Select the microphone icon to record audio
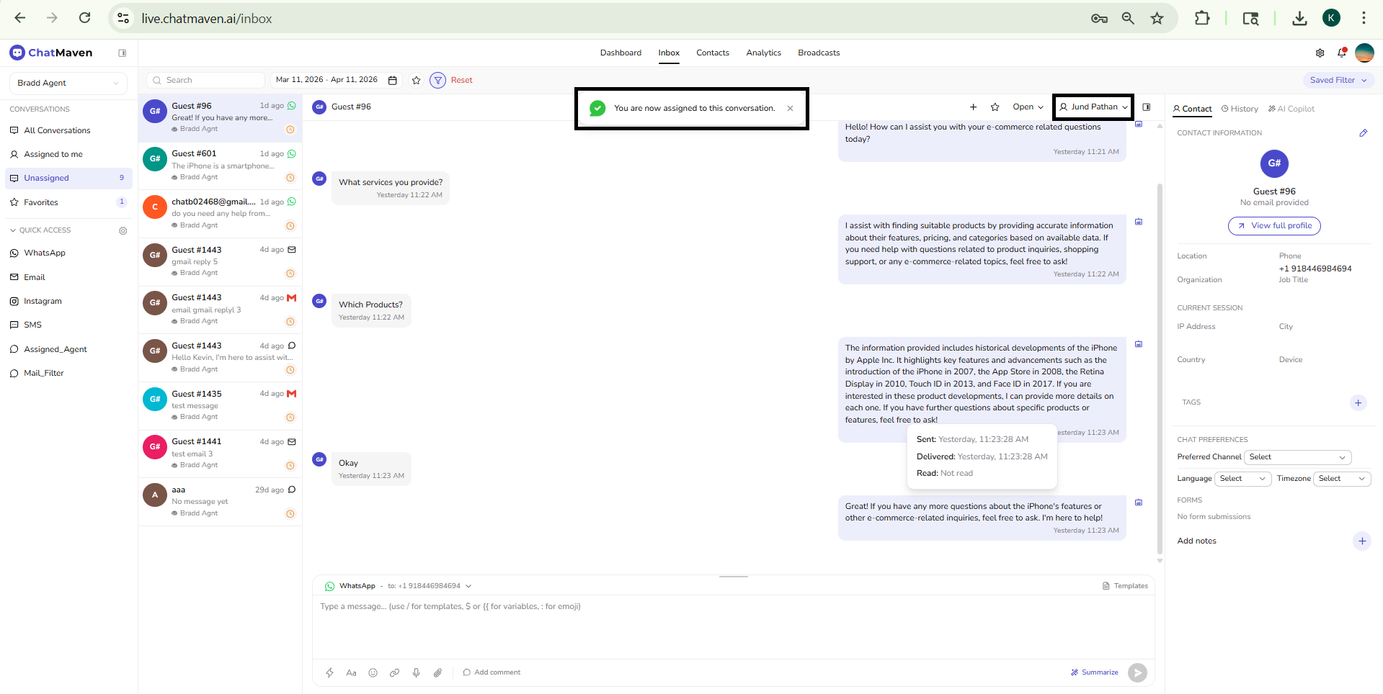This screenshot has height=694, width=1383. pos(416,672)
